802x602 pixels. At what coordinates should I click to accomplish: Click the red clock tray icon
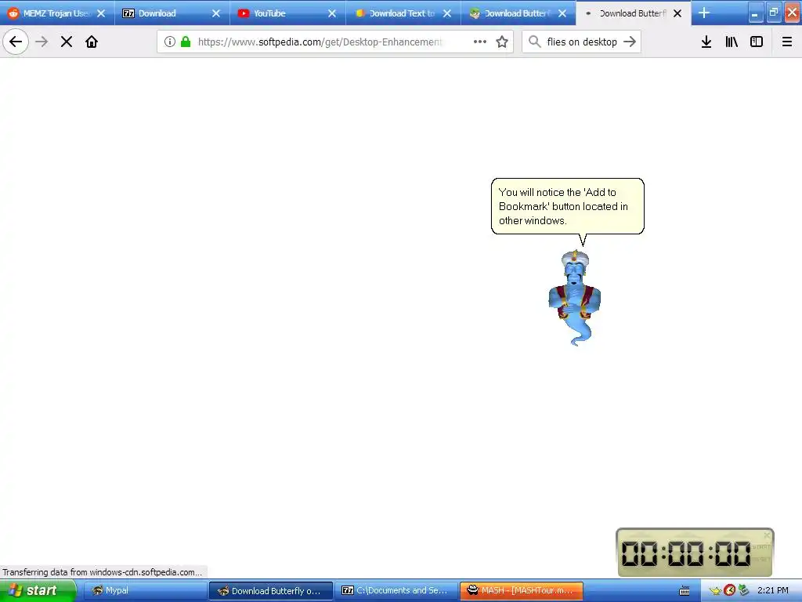(729, 591)
